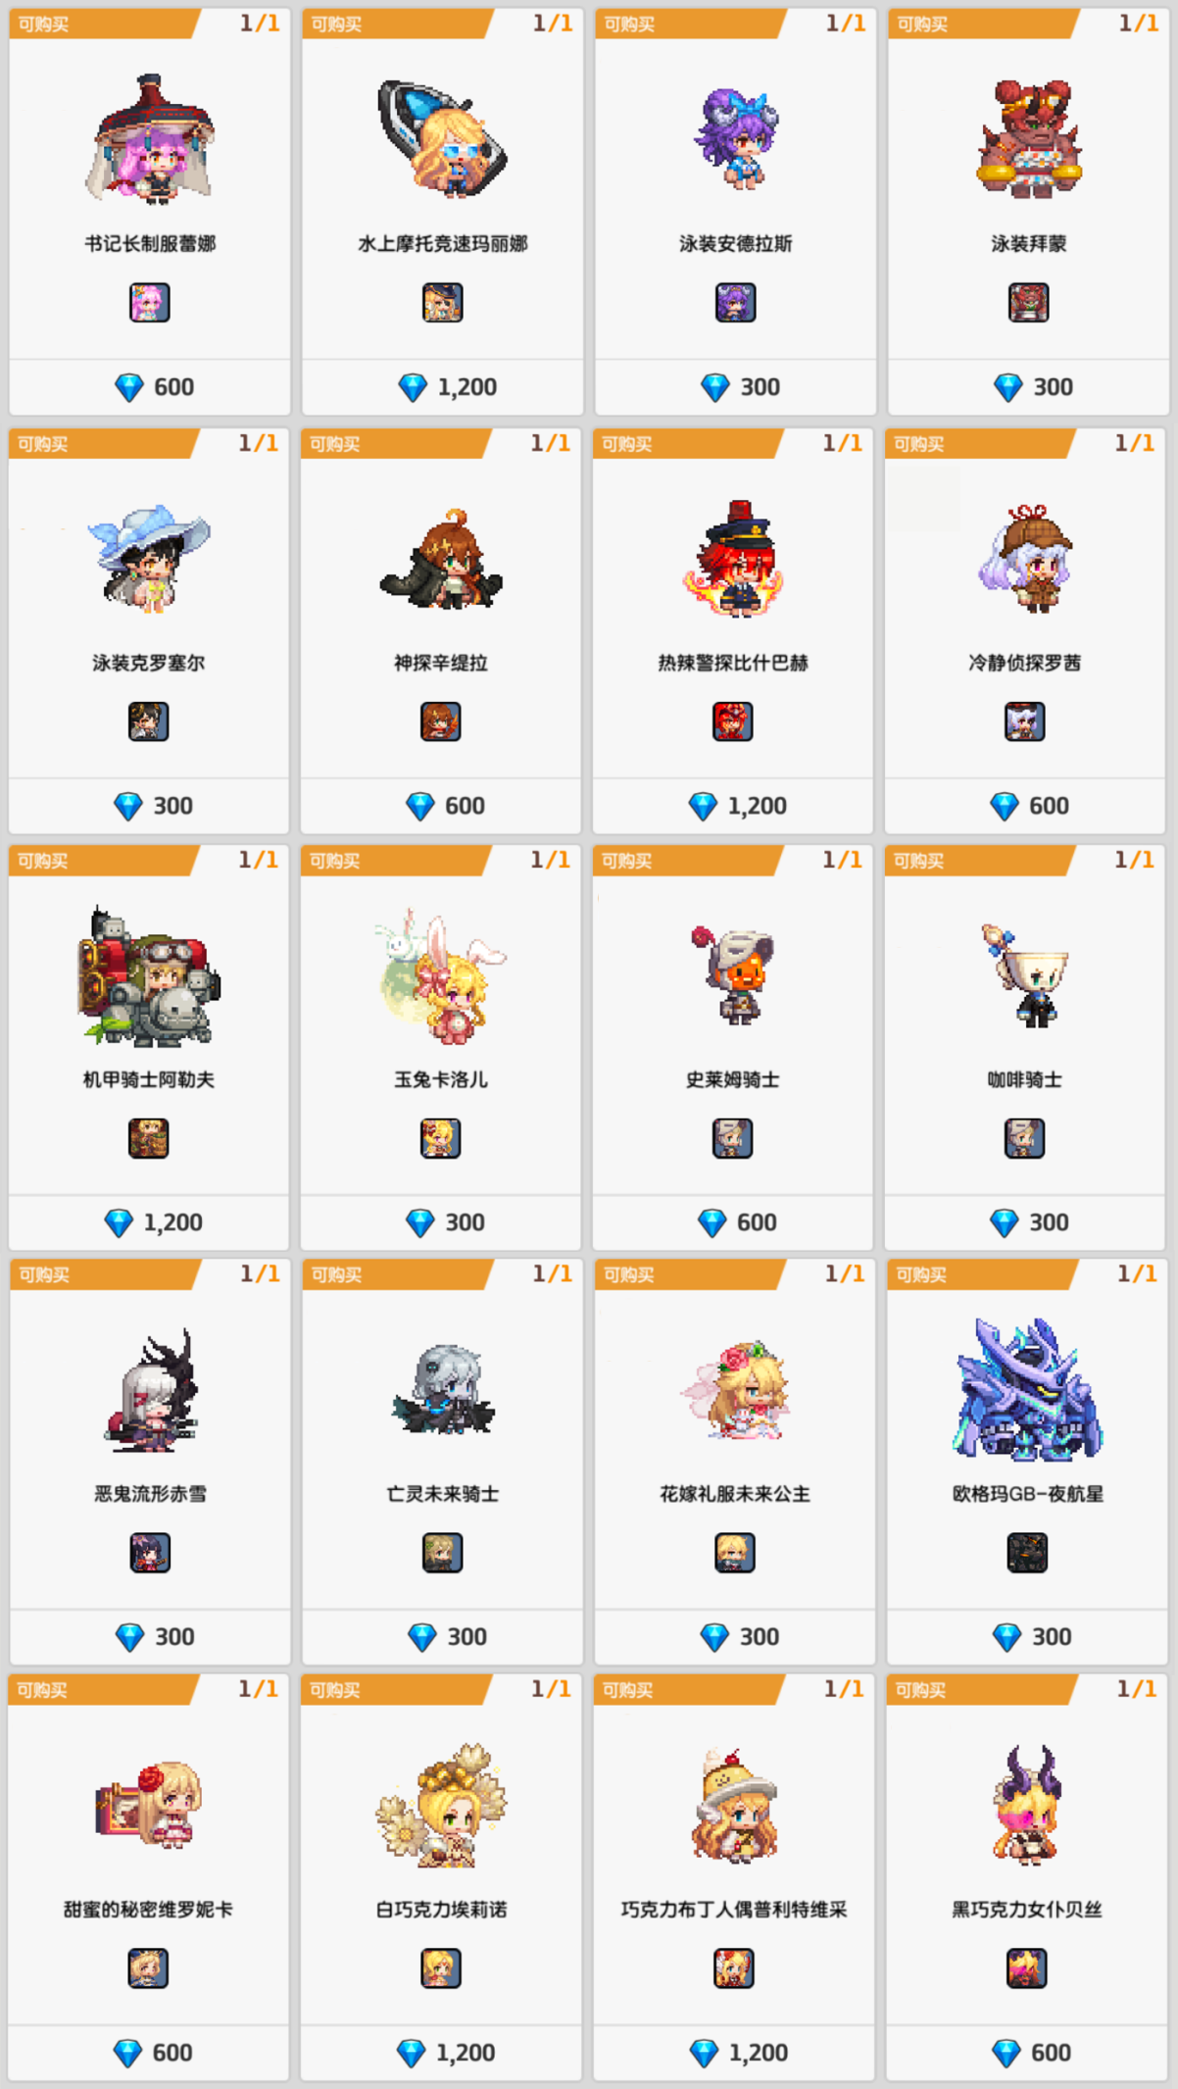Click the 史莱姆骑士 costume sprite

732,974
